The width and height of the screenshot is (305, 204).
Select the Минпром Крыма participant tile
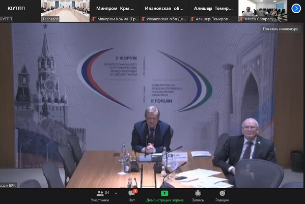(115, 11)
